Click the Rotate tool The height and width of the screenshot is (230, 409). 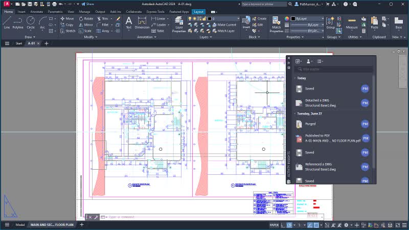(x=86, y=18)
